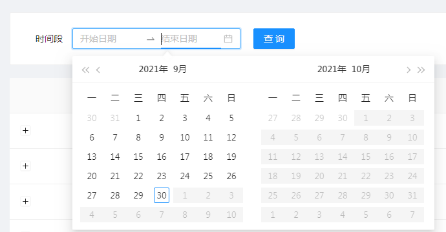This screenshot has width=446, height=232.
Task: Click the calendar icon in date range field
Action: (x=228, y=39)
